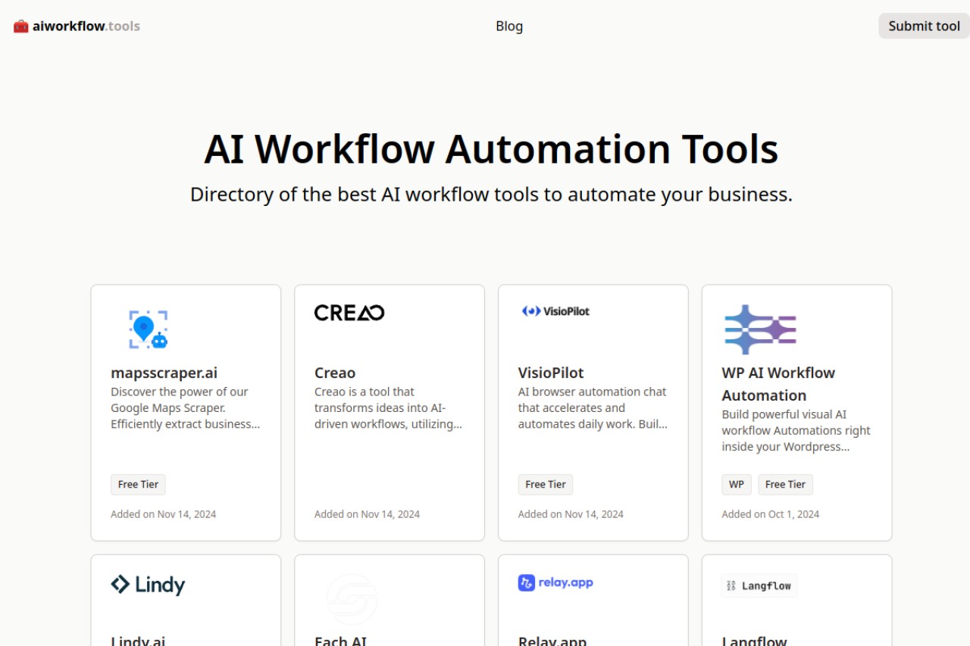Click 'Added on Nov 14, 2024' under VisioPilot
Viewport: 970px width, 646px height.
click(571, 514)
